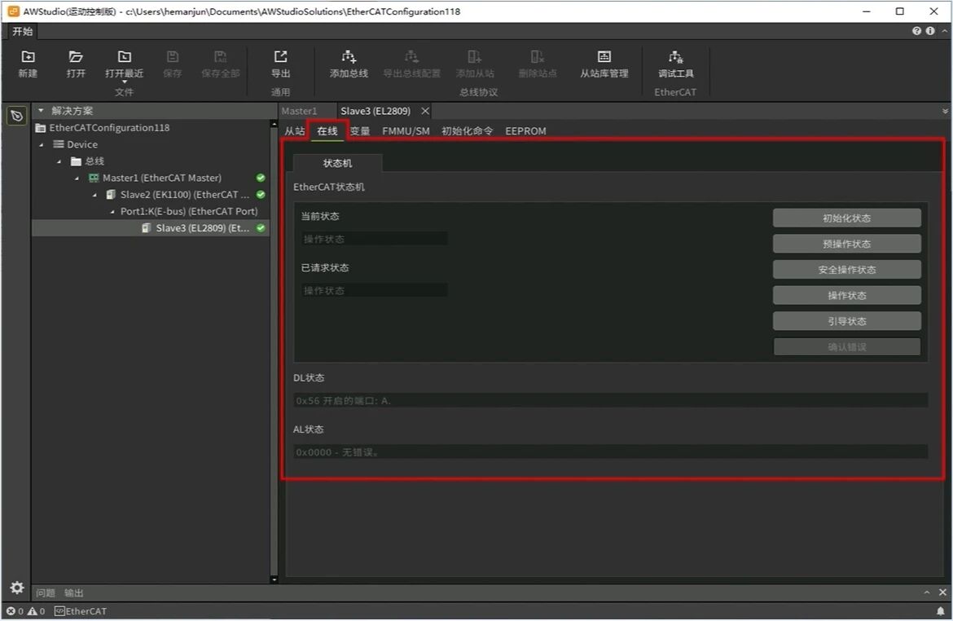
Task: Click the notification bell in status bar
Action: (x=941, y=611)
